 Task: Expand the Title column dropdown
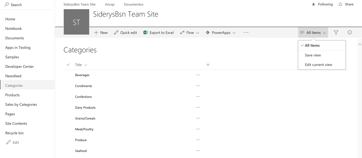click(x=86, y=65)
